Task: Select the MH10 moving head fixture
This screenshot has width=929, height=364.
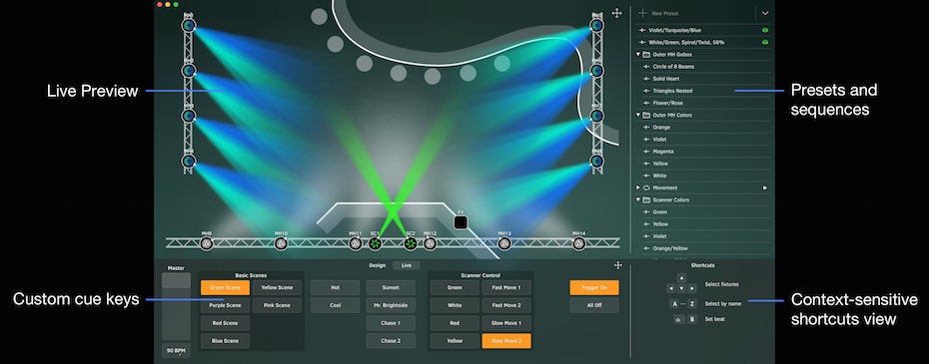Action: click(x=281, y=243)
